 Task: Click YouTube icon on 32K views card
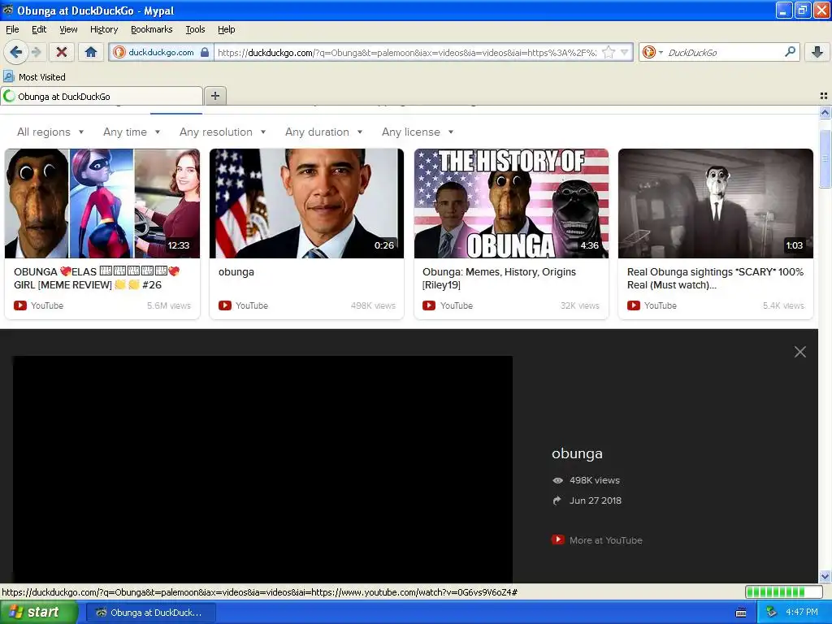(429, 305)
